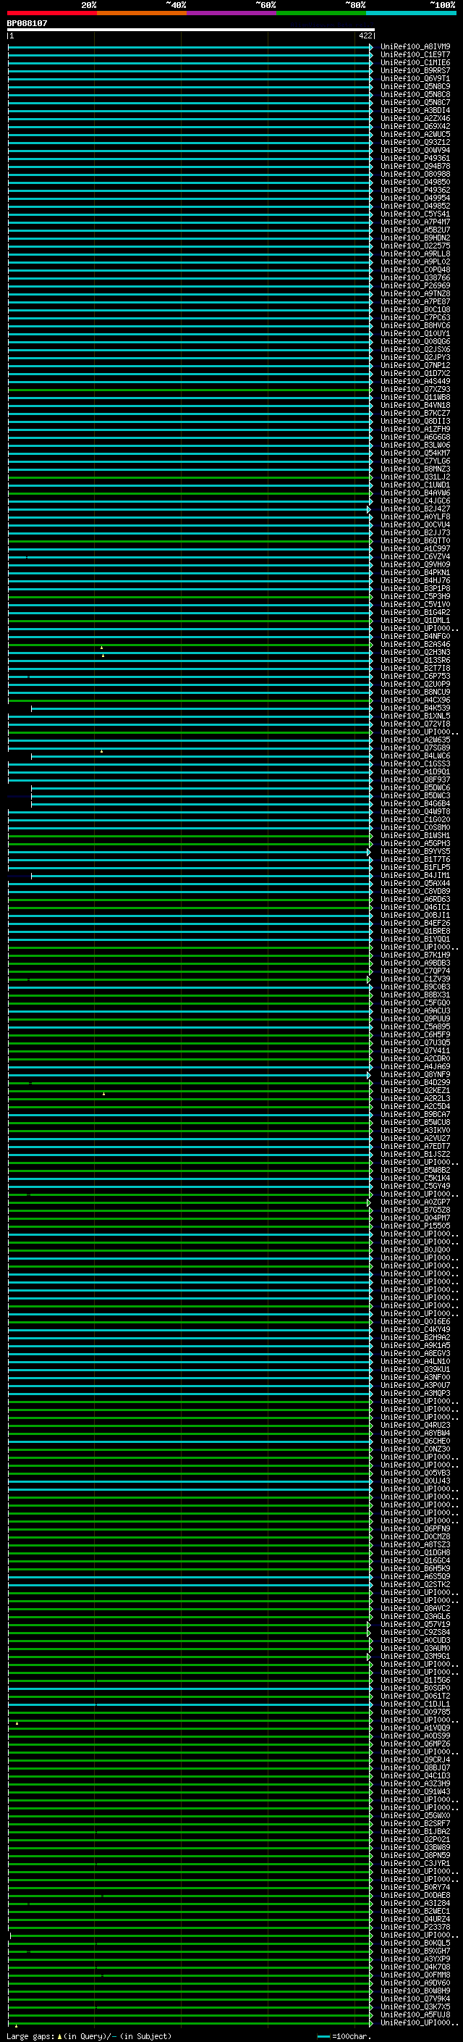Click the alignment bar for UniRef100_O22575
463x2042 pixels.
point(190,246)
